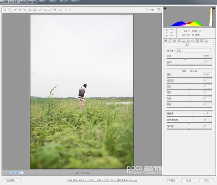Toggle highlight clipping warning in histogram
The height and width of the screenshot is (185, 217).
pos(214,8)
